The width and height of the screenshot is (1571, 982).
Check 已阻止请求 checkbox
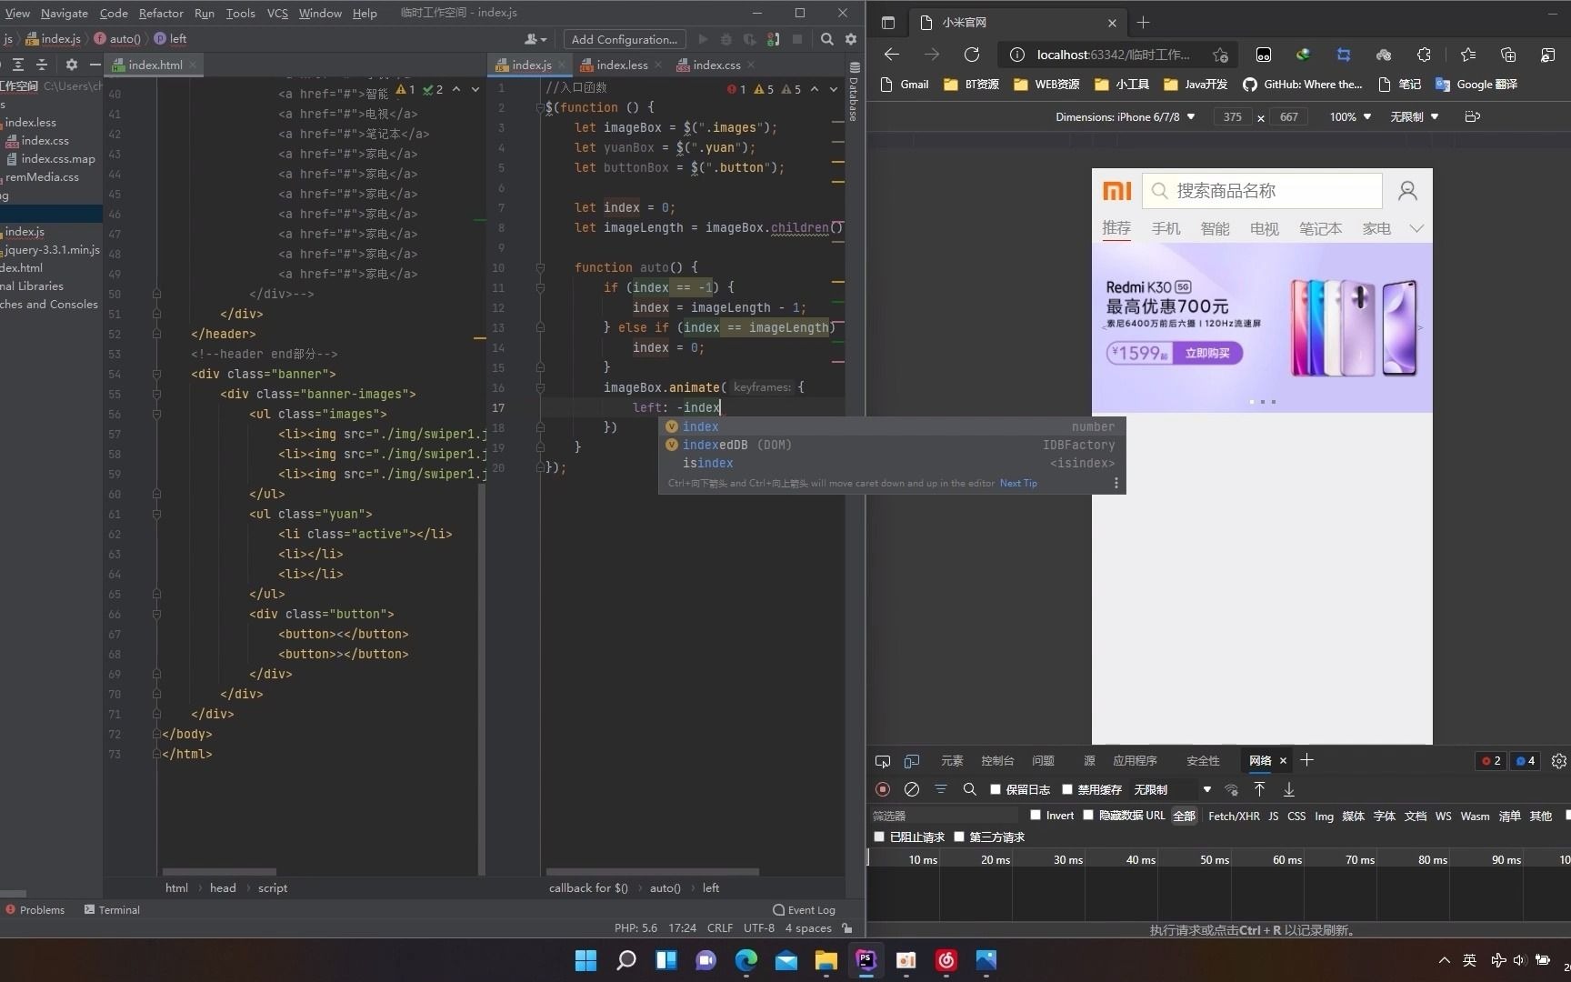pyautogui.click(x=879, y=837)
